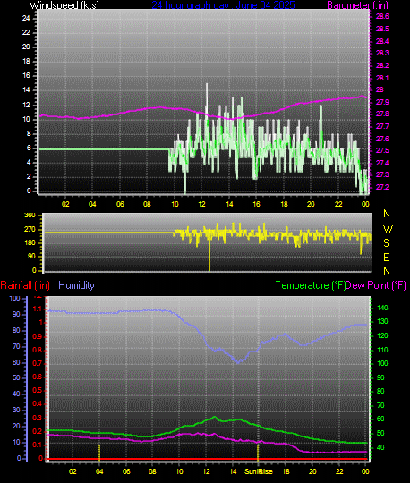
Task: Click the 0.5 rainfall scale value
Action: (x=38, y=391)
